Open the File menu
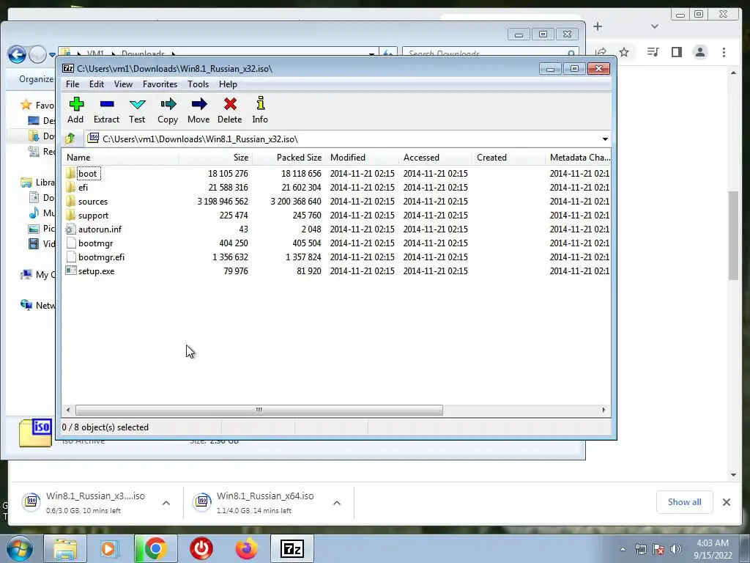Screen dimensions: 750x563 tap(73, 84)
